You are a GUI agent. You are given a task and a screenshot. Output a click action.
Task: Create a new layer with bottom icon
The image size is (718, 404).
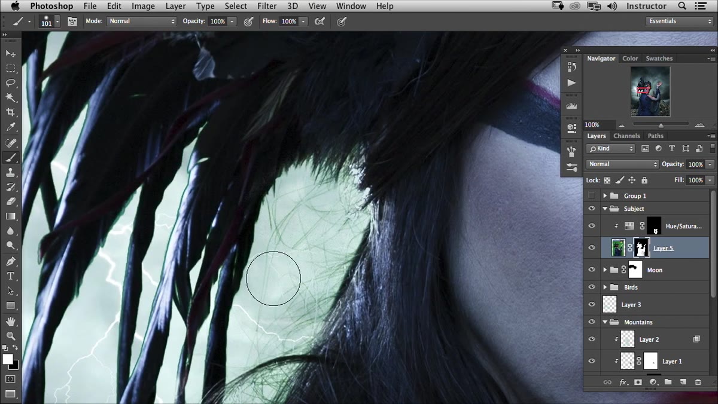[683, 382]
